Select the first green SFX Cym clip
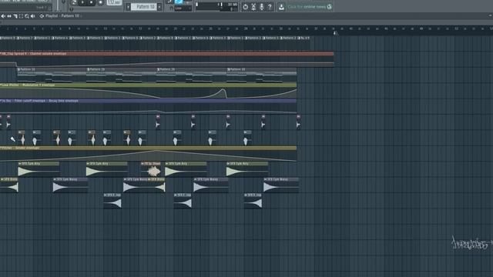 pyautogui.click(x=39, y=169)
